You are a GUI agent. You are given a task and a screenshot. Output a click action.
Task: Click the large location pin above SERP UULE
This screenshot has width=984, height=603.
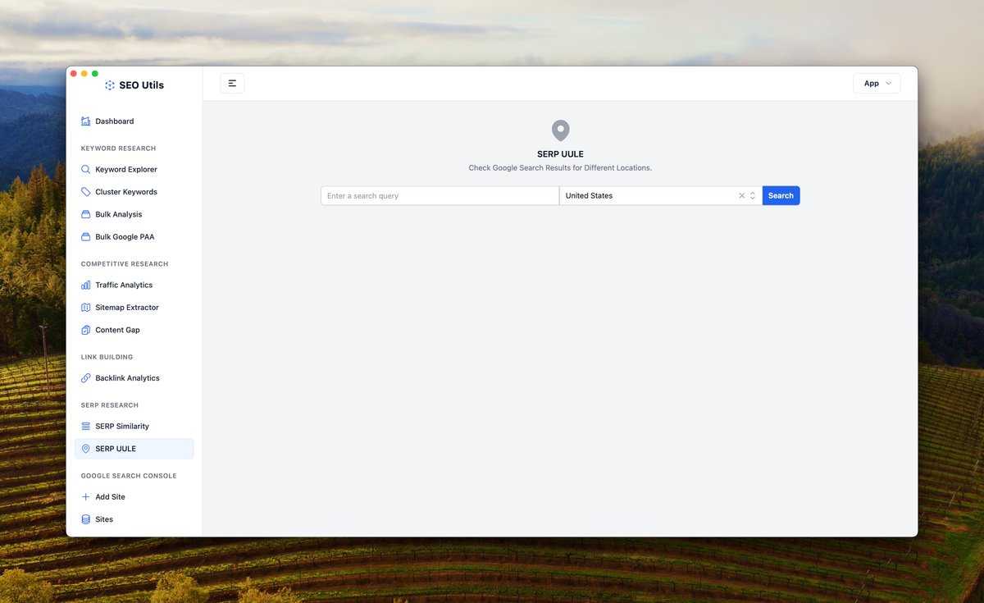click(x=560, y=130)
